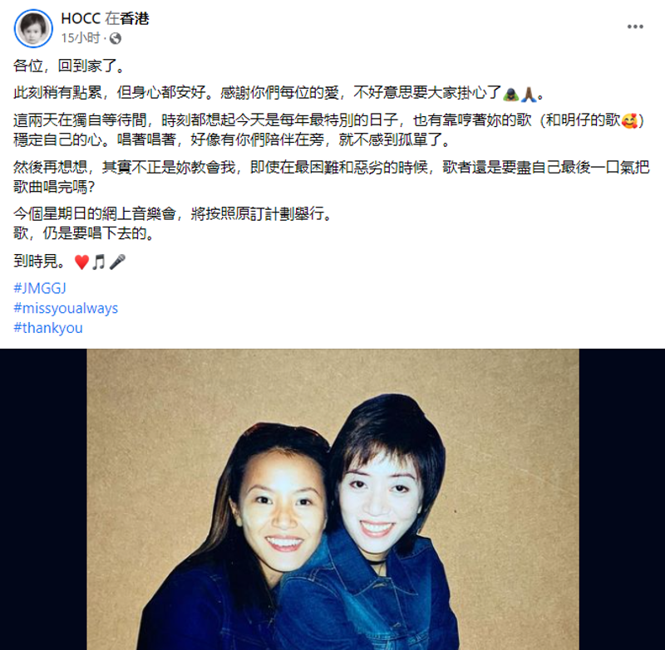Open the #thankyou hashtag
665x650 pixels.
coord(48,328)
